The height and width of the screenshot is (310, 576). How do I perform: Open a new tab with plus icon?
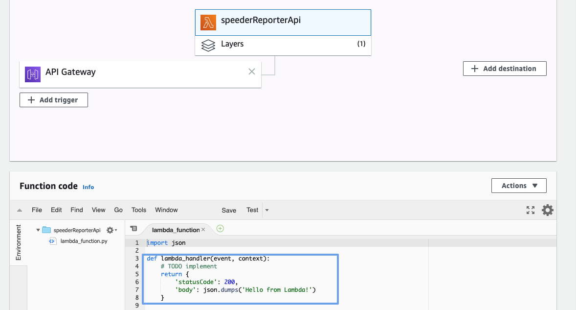coord(220,229)
